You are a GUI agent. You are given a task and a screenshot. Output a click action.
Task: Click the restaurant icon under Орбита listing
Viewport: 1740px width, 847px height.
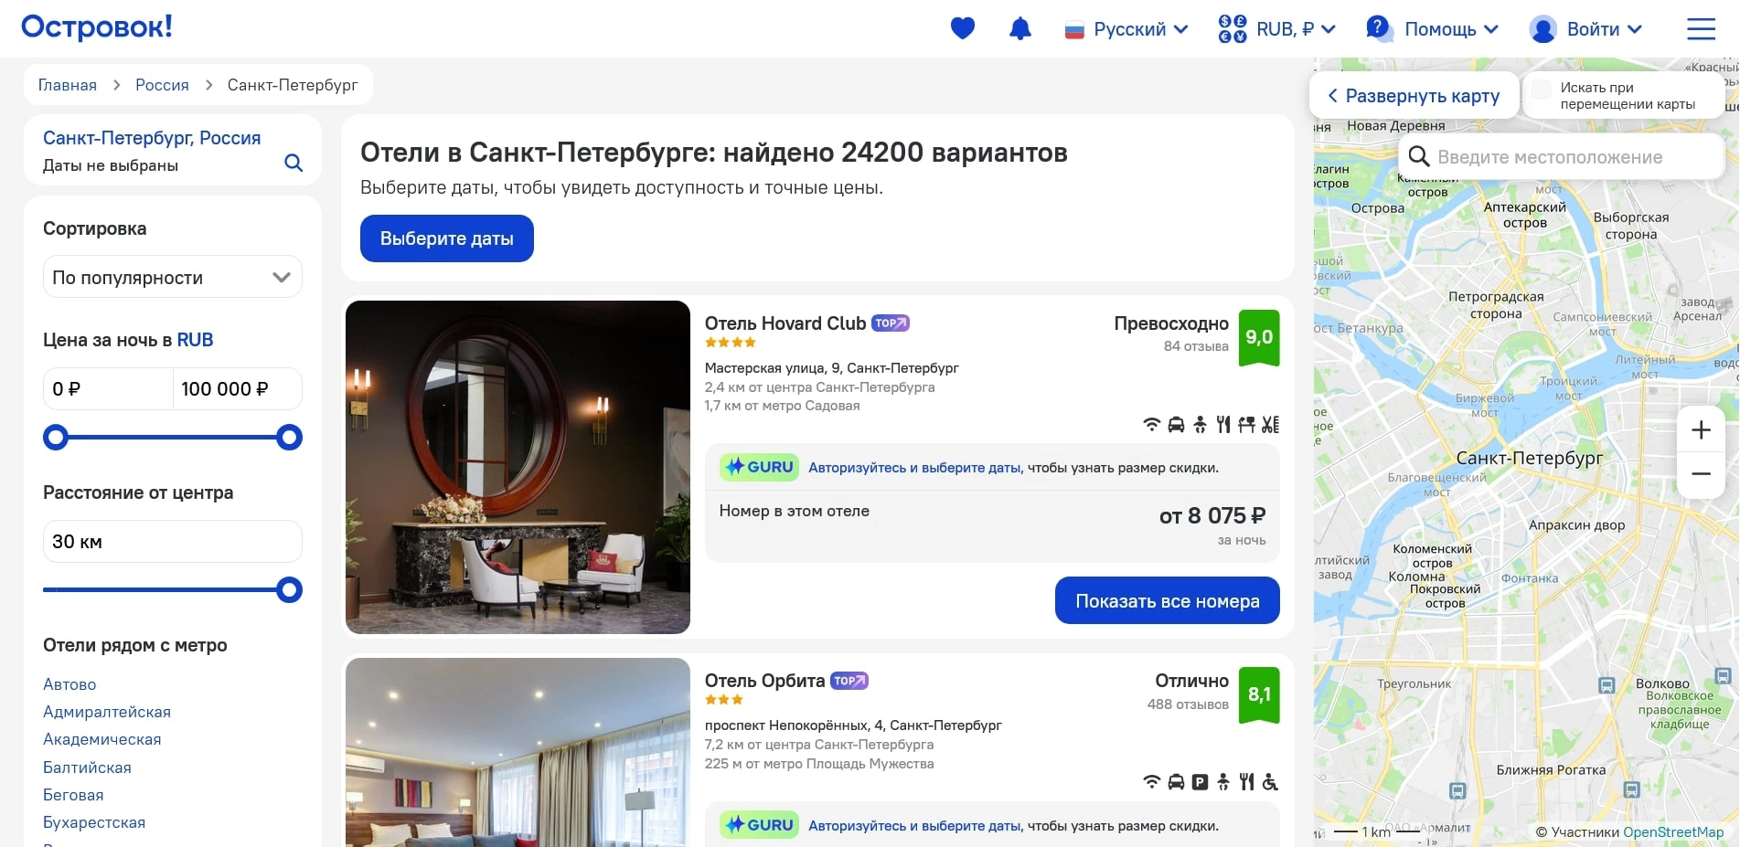1245,783
